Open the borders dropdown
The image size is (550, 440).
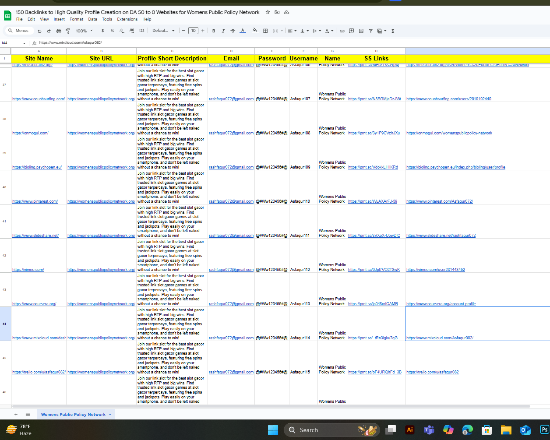click(x=265, y=31)
